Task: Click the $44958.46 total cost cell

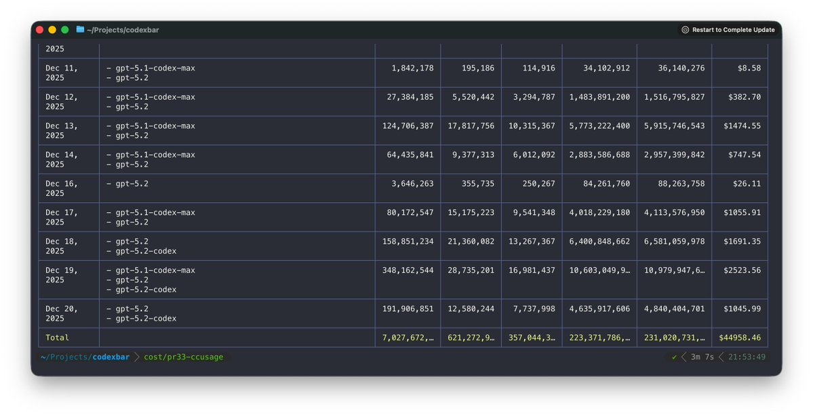Action: (739, 337)
